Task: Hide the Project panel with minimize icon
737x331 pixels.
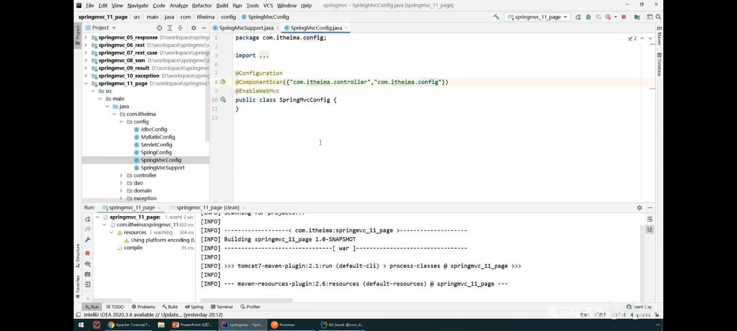Action: 203,28
